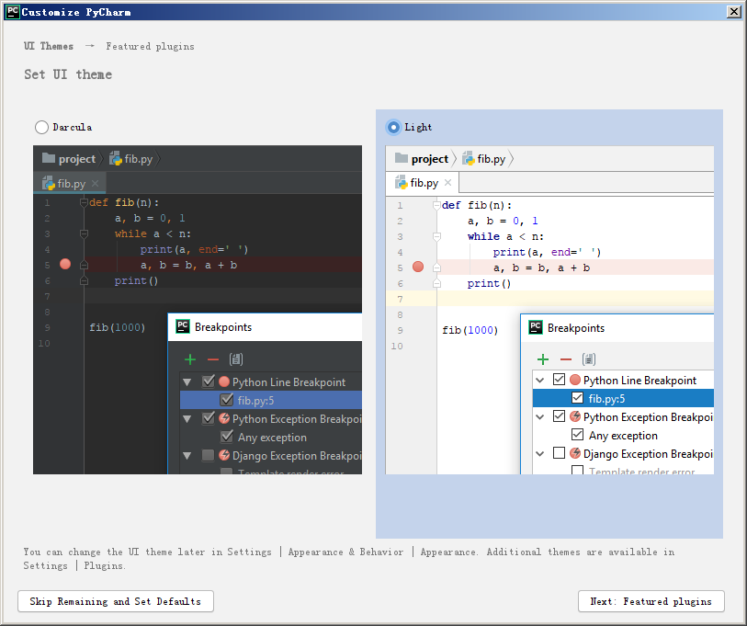Click the Light theme preview image
Image resolution: width=747 pixels, height=626 pixels.
click(x=549, y=310)
